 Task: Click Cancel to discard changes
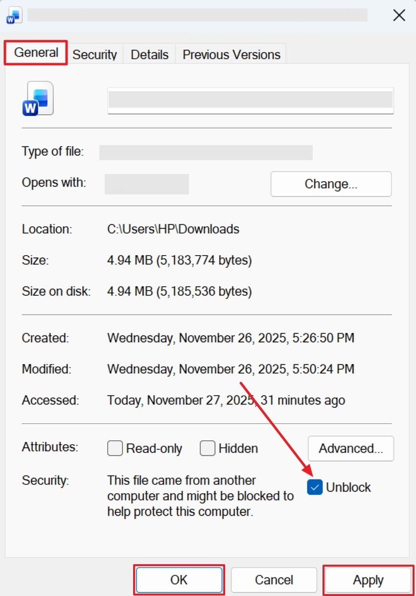[x=274, y=580]
